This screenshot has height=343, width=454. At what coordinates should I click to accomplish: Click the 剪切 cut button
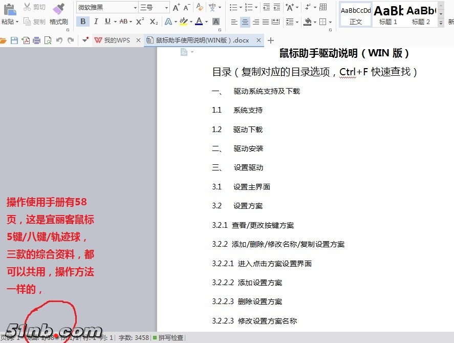34,7
